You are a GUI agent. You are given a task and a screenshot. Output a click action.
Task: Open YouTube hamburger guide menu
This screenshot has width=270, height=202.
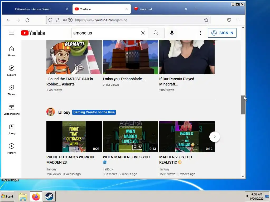coord(12,33)
